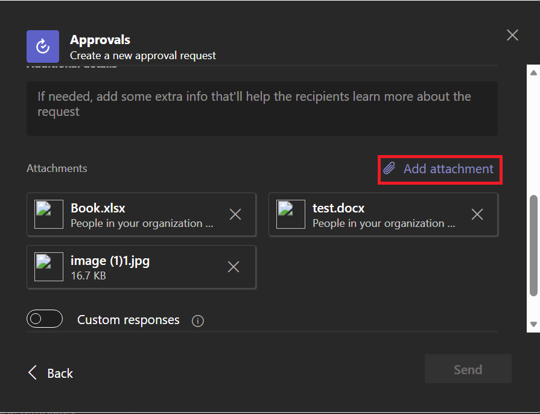The height and width of the screenshot is (414, 540).
Task: Click the Attachments section label
Action: [x=57, y=168]
